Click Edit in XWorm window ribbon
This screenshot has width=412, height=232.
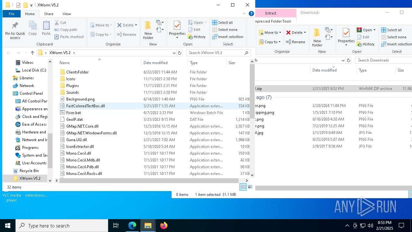coord(194,30)
